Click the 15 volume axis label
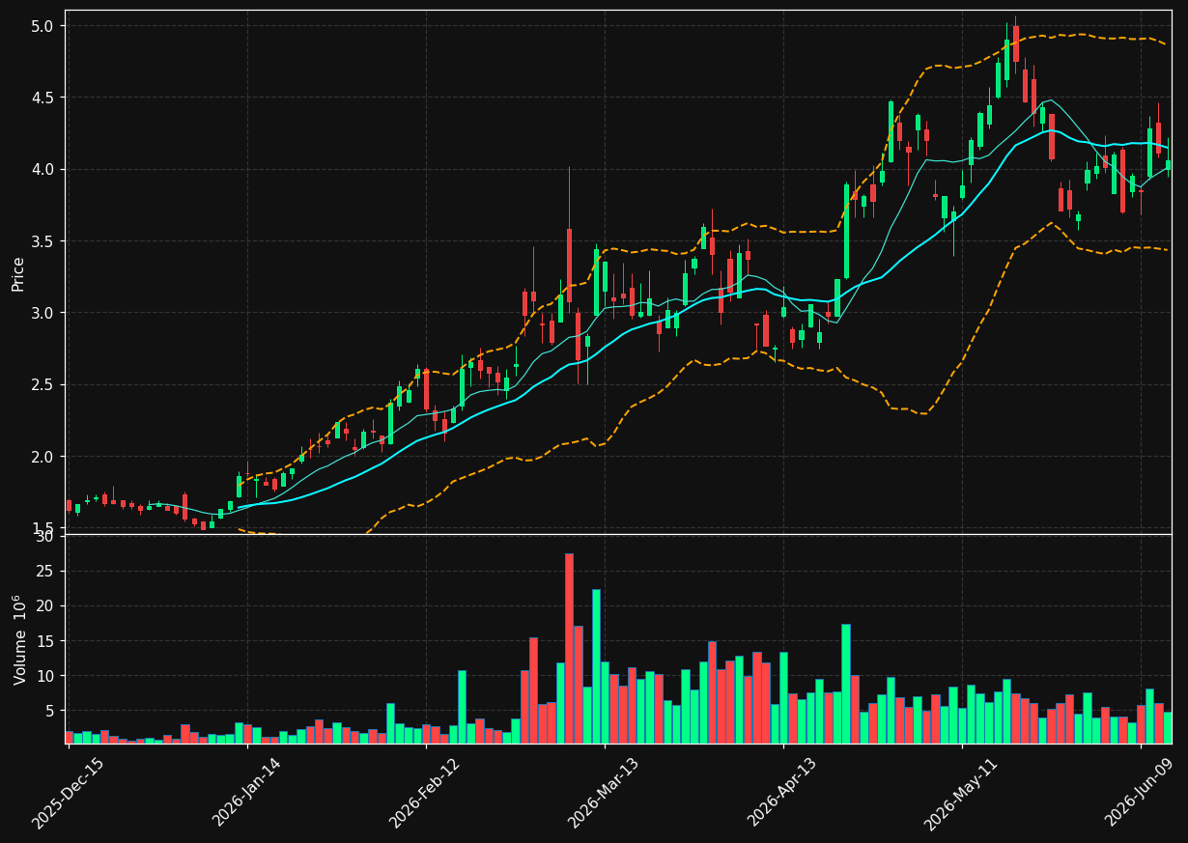The width and height of the screenshot is (1188, 843). tap(47, 641)
